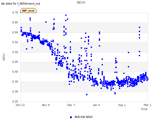The width and height of the screenshot is (163, 122).
Task: Click the Feb 1 x-axis tick label
Action: click(122, 105)
